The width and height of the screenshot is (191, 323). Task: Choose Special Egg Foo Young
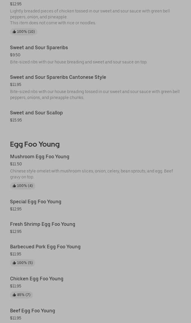(36, 202)
